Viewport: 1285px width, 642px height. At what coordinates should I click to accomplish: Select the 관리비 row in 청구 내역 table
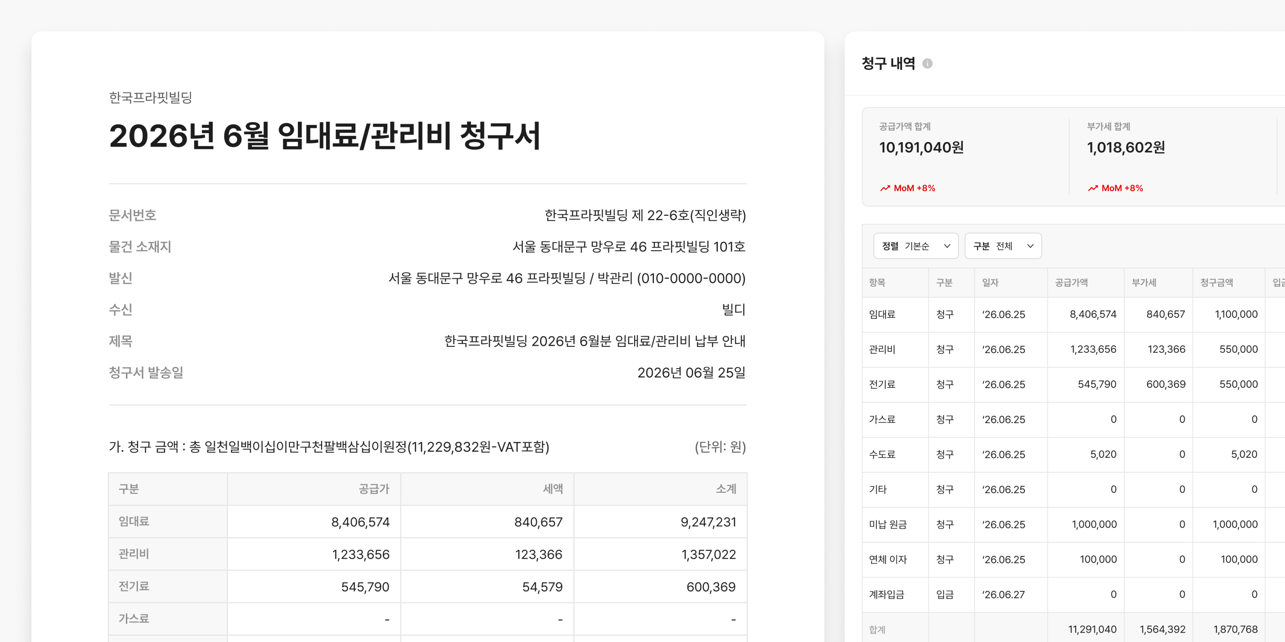pyautogui.click(x=1073, y=349)
